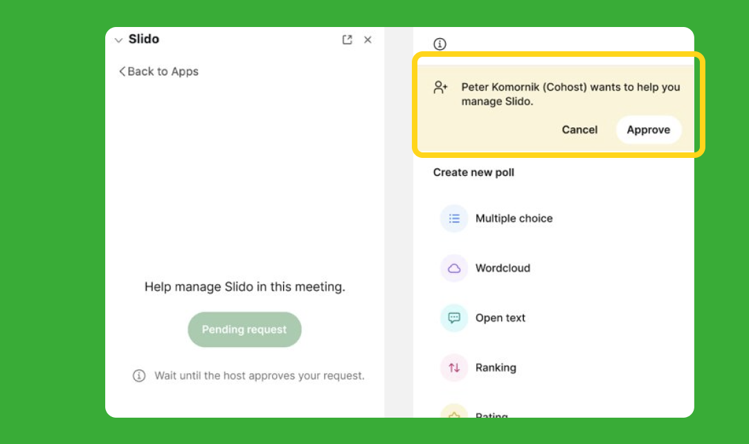Click info icon above cohost request

[440, 44]
